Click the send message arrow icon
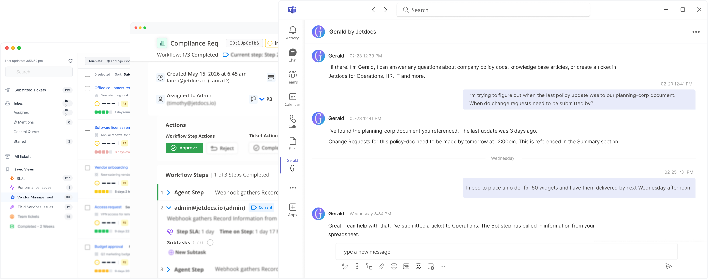Image resolution: width=708 pixels, height=279 pixels. coord(668,266)
